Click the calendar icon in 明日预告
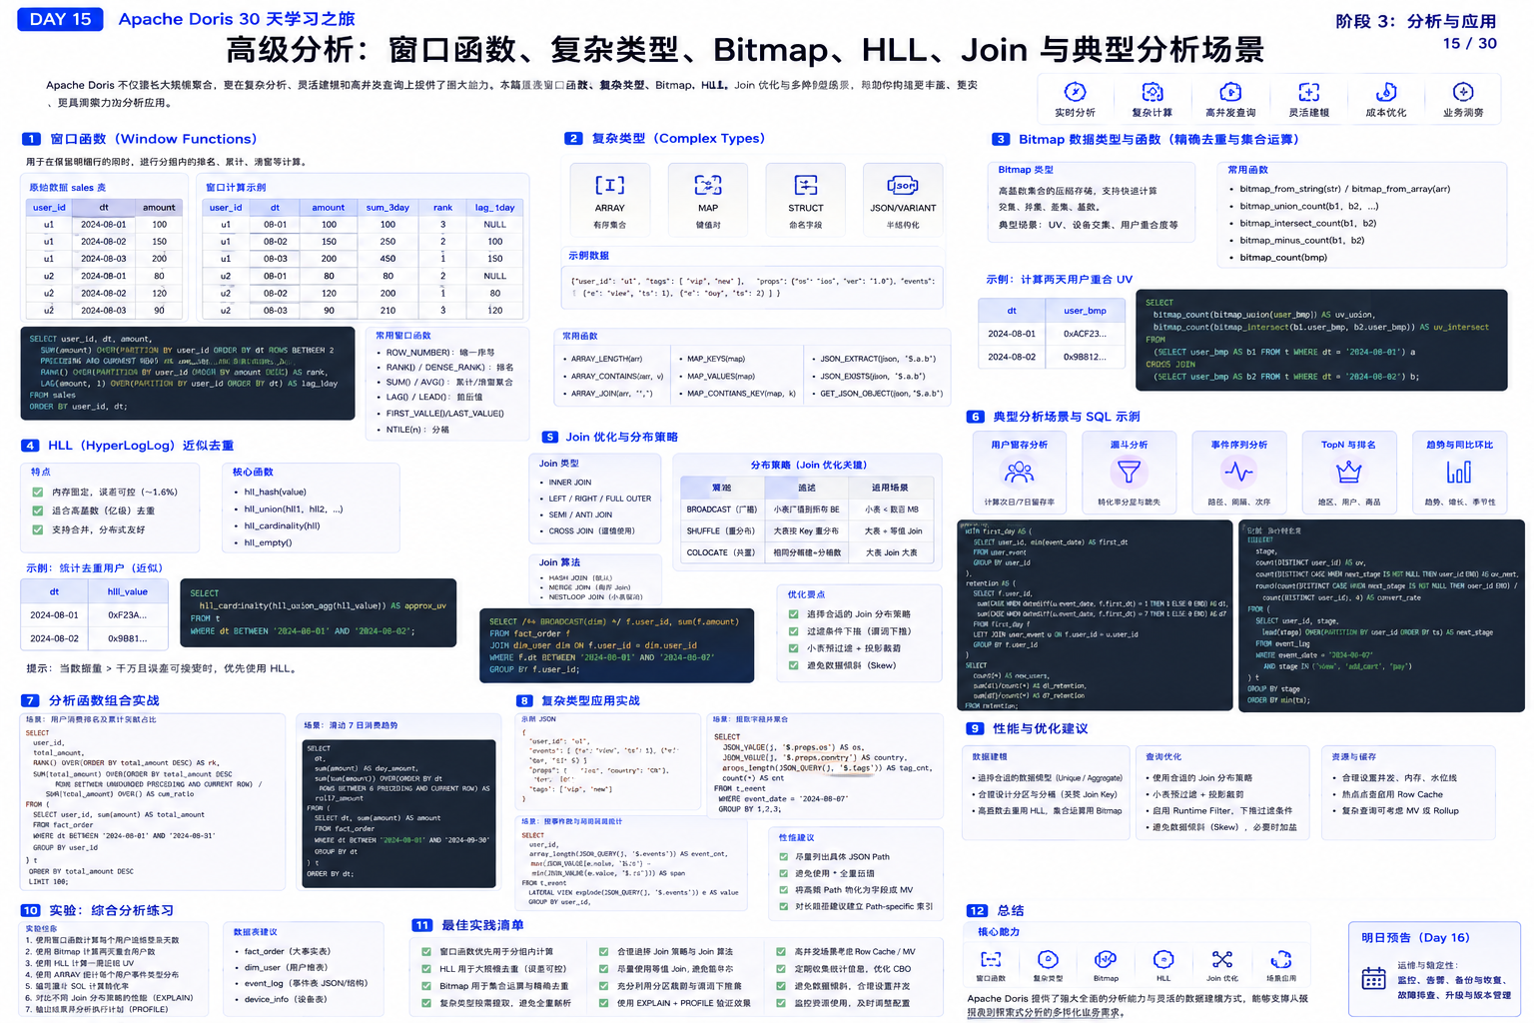Screen dimensions: 1534x1023 (1374, 979)
